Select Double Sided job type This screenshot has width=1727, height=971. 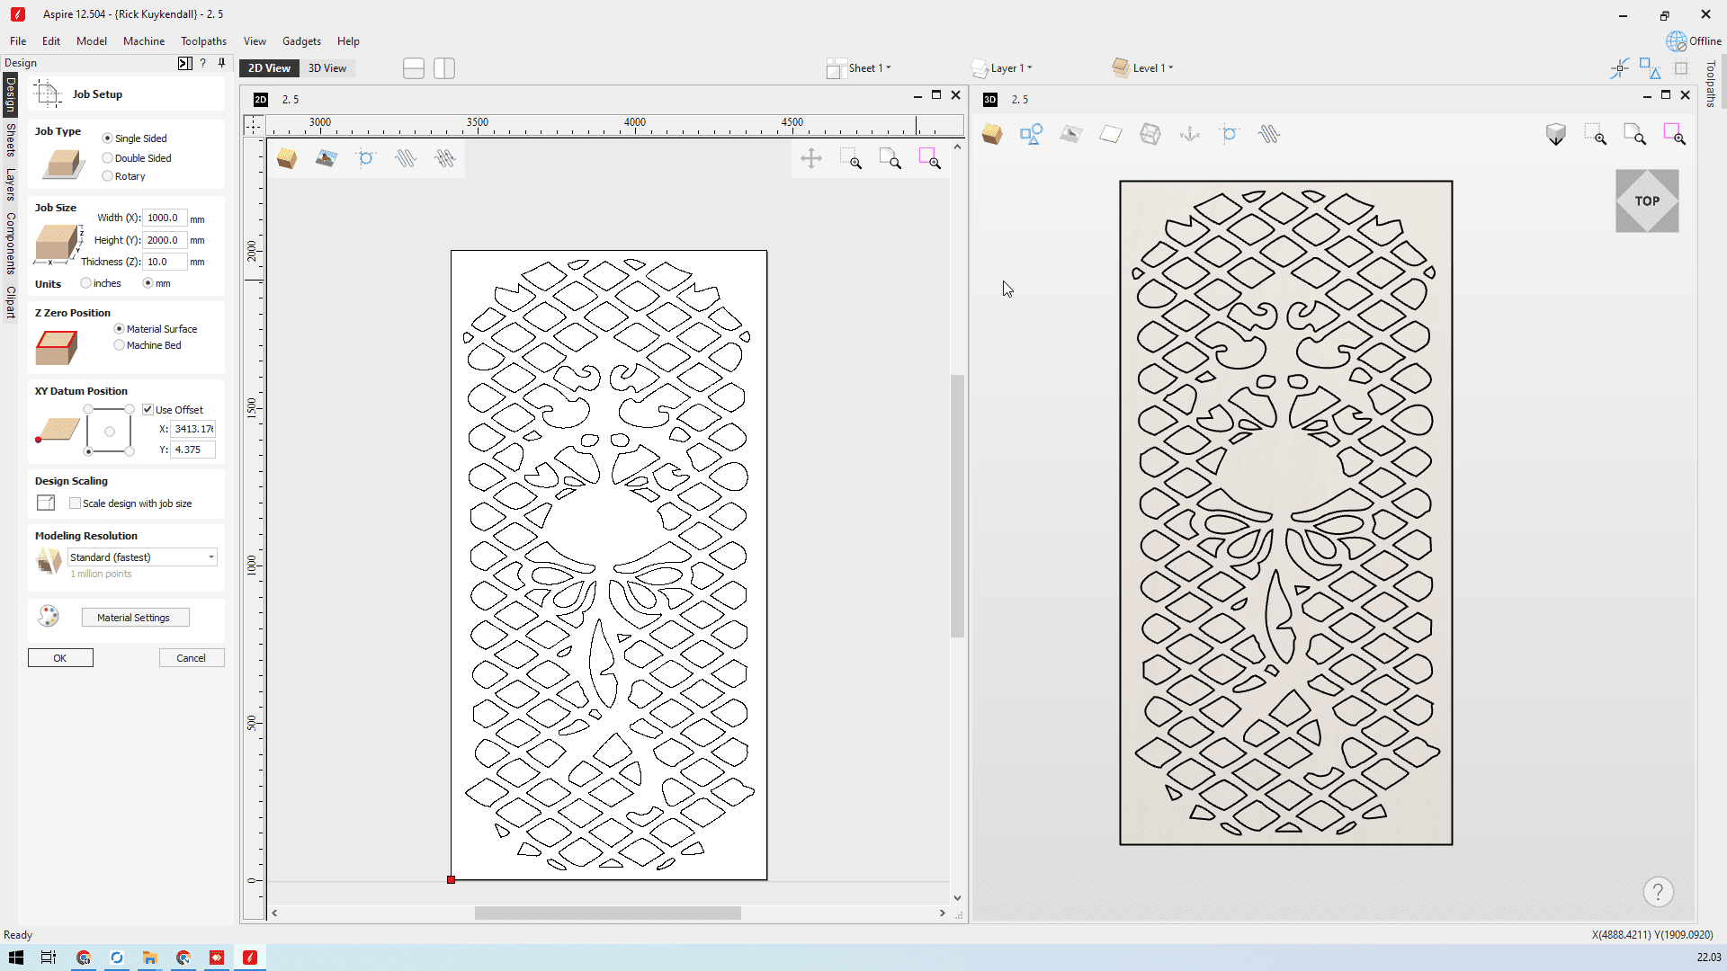click(x=108, y=158)
